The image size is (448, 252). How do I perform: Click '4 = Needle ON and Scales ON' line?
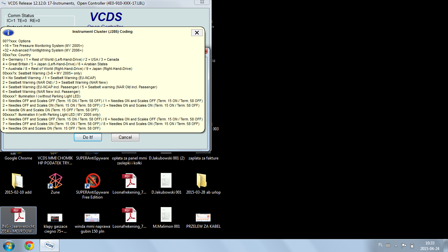point(51,110)
